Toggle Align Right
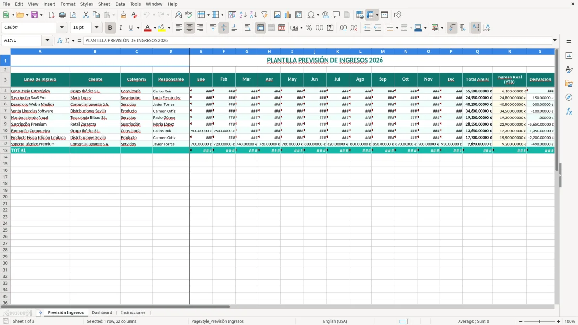Screen dimensions: 578x325 tap(200, 28)
